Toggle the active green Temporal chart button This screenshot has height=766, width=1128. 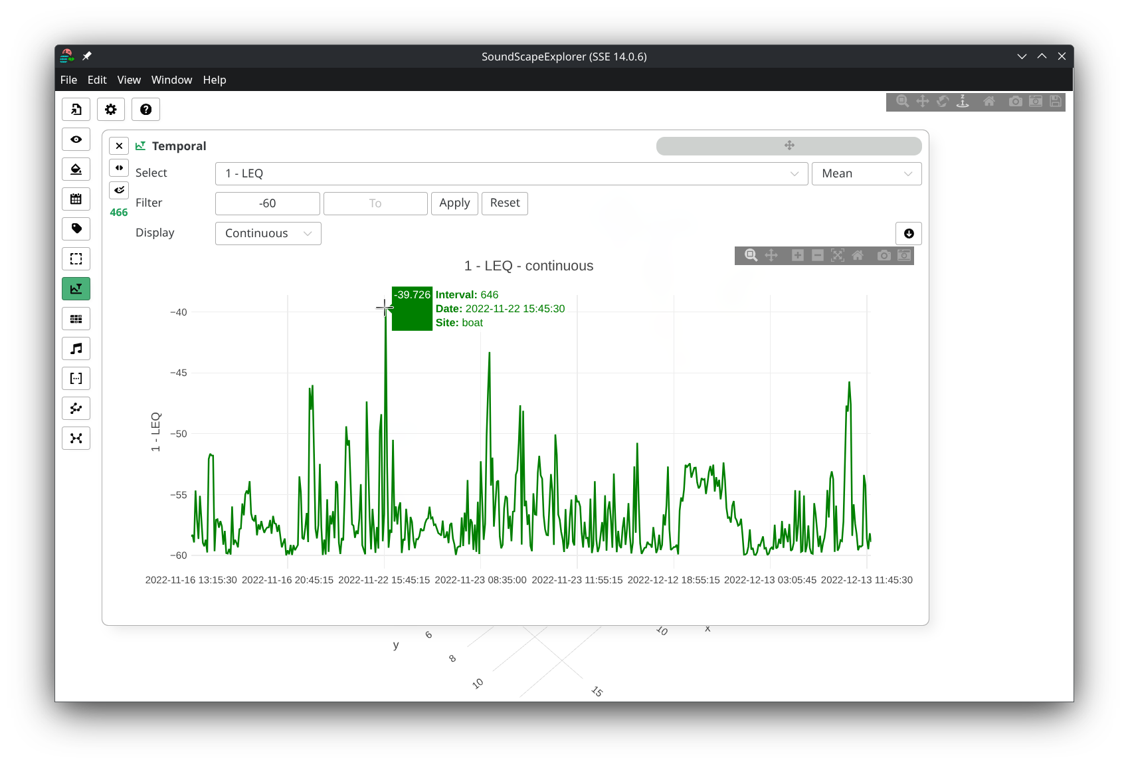(76, 289)
